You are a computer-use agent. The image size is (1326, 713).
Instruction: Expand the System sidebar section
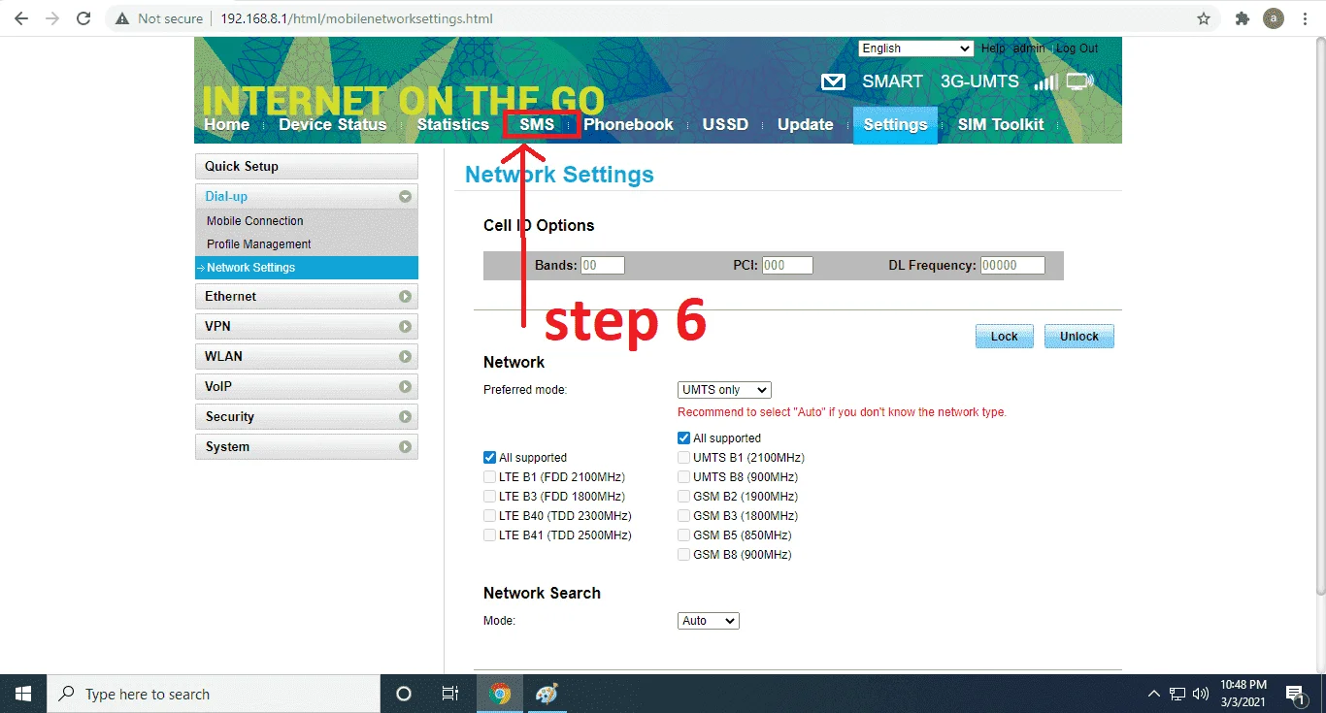(307, 447)
